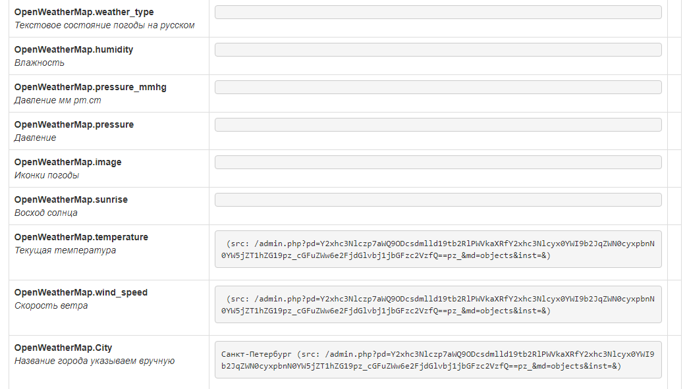Select the OpenWeatherMap.humidity property name
Viewport: 687px width, 389px height.
coord(74,50)
